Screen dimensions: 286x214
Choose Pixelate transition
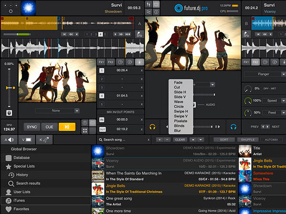(180, 121)
